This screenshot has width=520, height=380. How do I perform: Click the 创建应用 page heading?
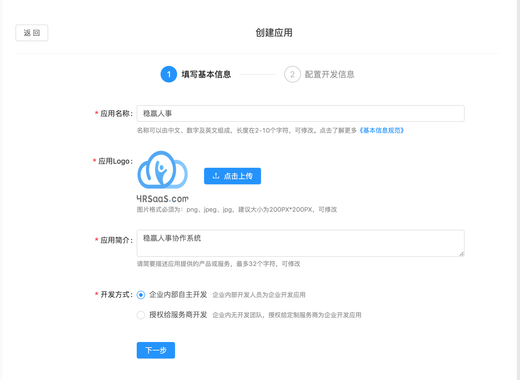274,33
